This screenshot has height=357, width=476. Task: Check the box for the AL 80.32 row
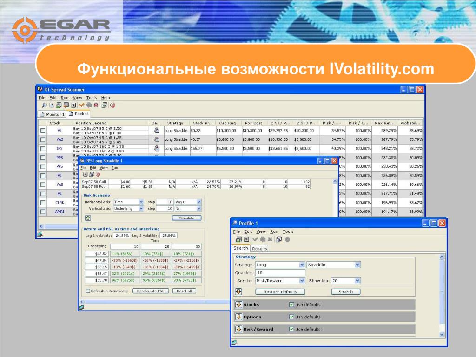43,131
